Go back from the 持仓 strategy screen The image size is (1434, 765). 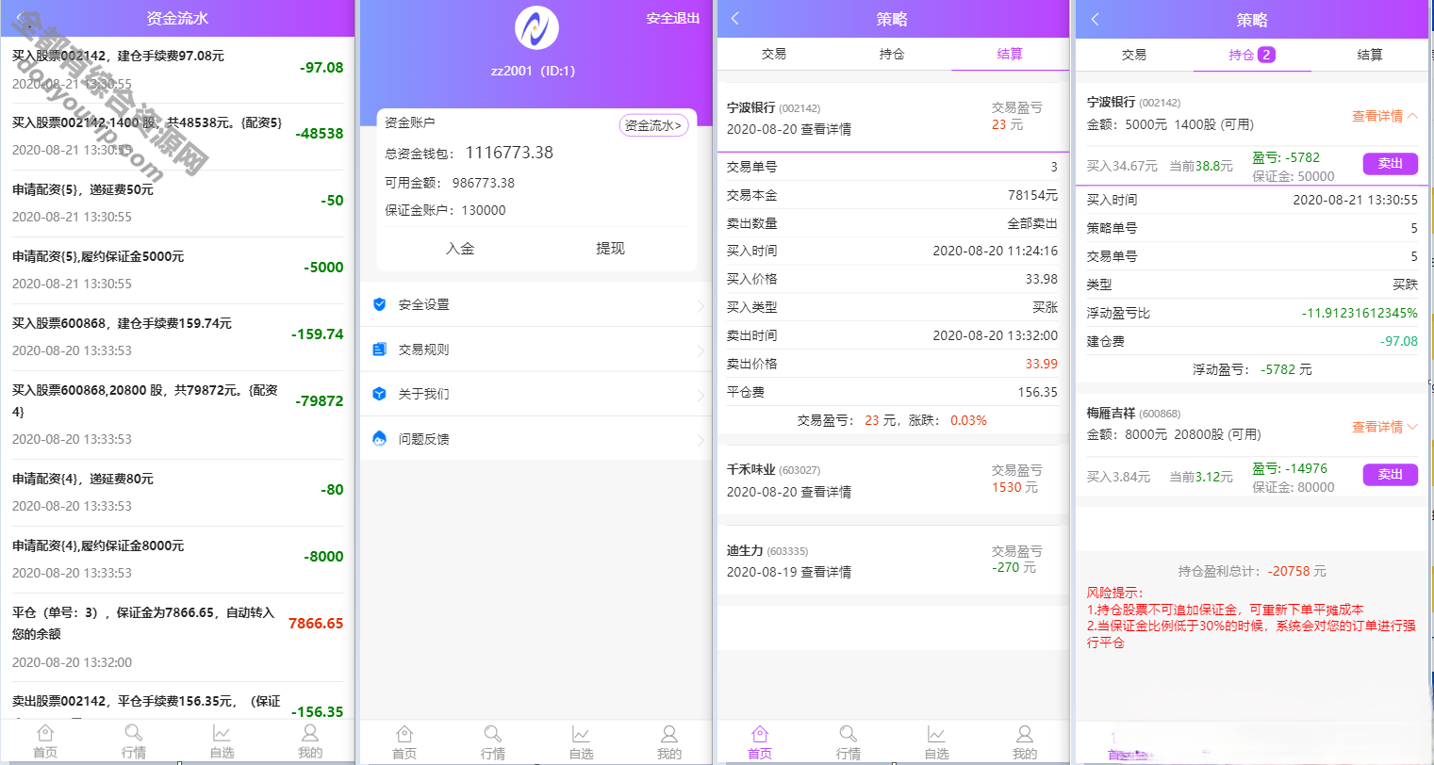[x=1095, y=19]
